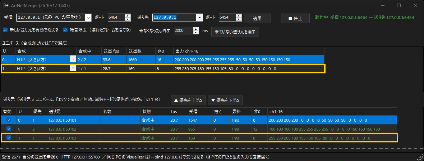424x161 pixels.
Task: Select the 受信 count 1547
Action: coord(199,120)
